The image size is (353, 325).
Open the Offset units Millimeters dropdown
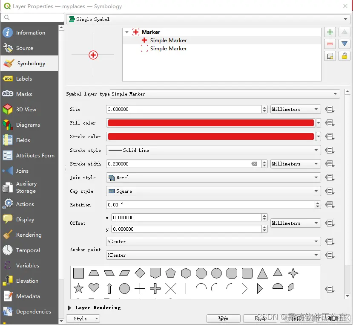(x=296, y=223)
